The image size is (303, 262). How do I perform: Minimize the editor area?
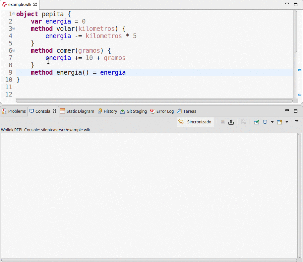point(287,4)
